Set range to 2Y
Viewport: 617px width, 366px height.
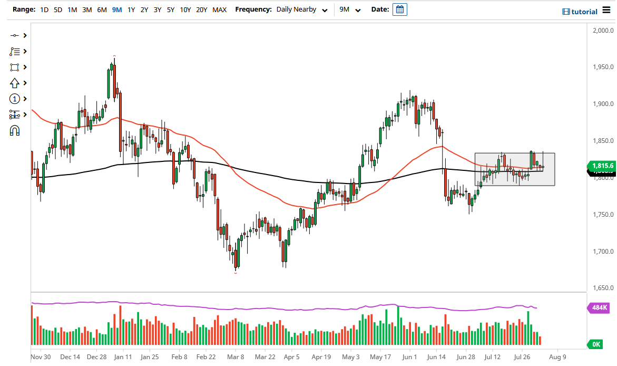pos(144,9)
